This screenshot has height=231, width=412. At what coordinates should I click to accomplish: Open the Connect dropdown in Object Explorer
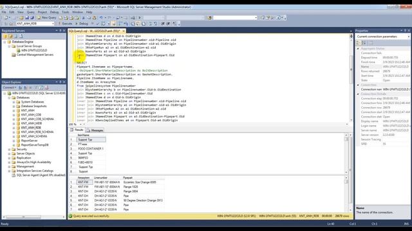10,87
